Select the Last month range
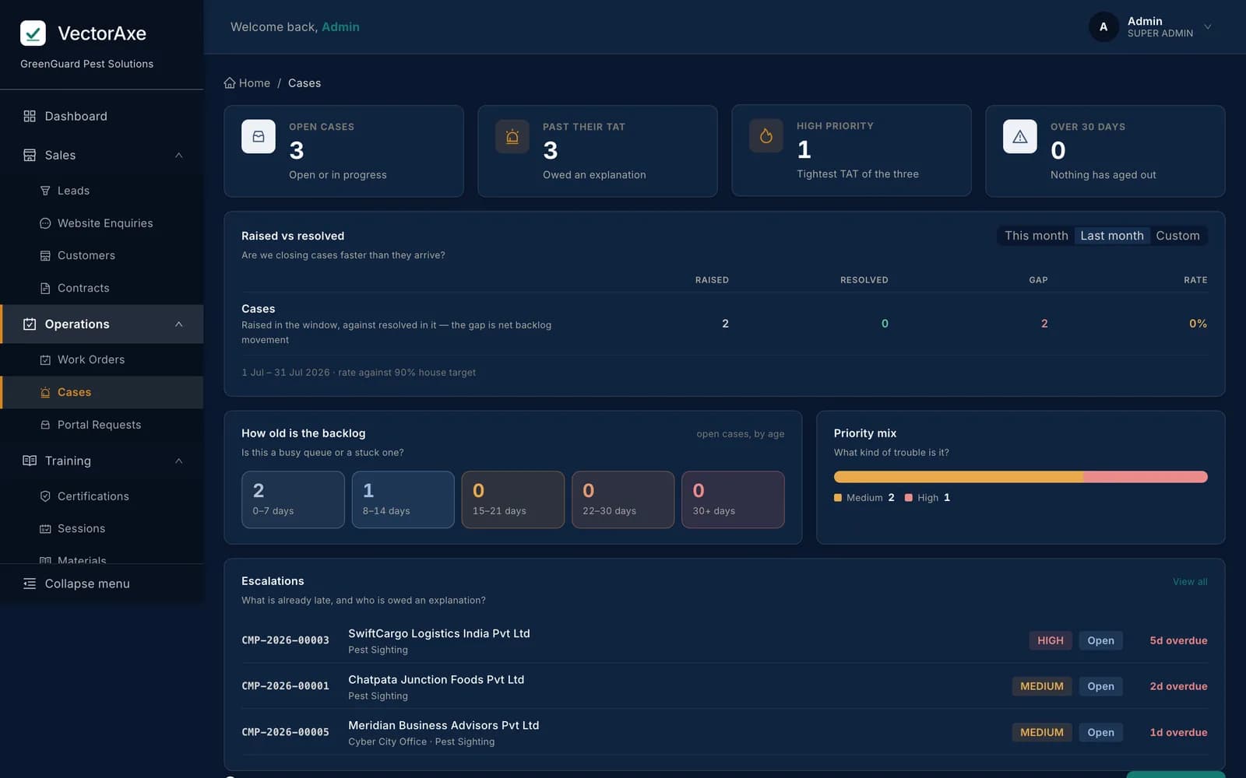This screenshot has height=778, width=1246. pos(1112,236)
